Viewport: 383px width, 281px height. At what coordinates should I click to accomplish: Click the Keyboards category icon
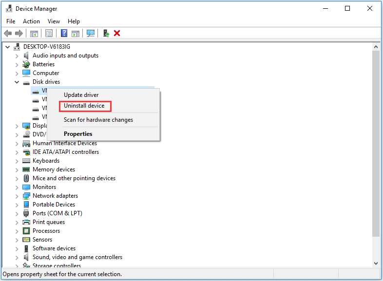coord(26,161)
